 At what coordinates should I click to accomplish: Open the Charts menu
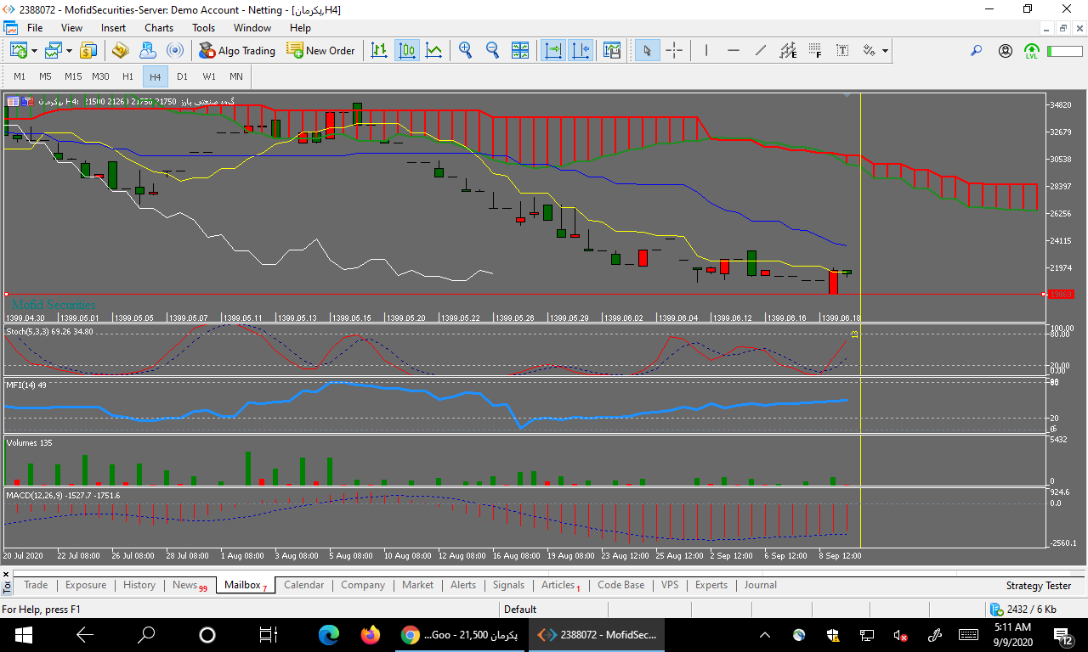pyautogui.click(x=159, y=28)
